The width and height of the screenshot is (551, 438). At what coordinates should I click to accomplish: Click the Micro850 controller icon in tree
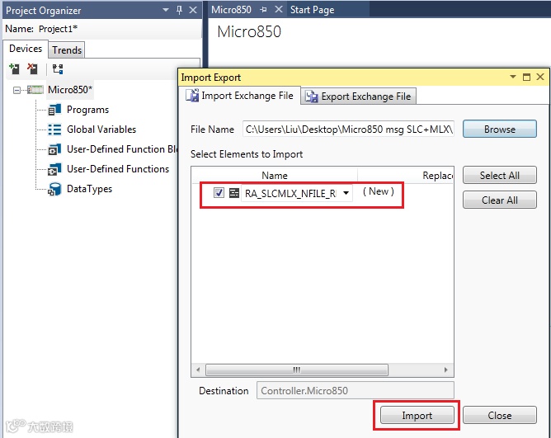(35, 90)
